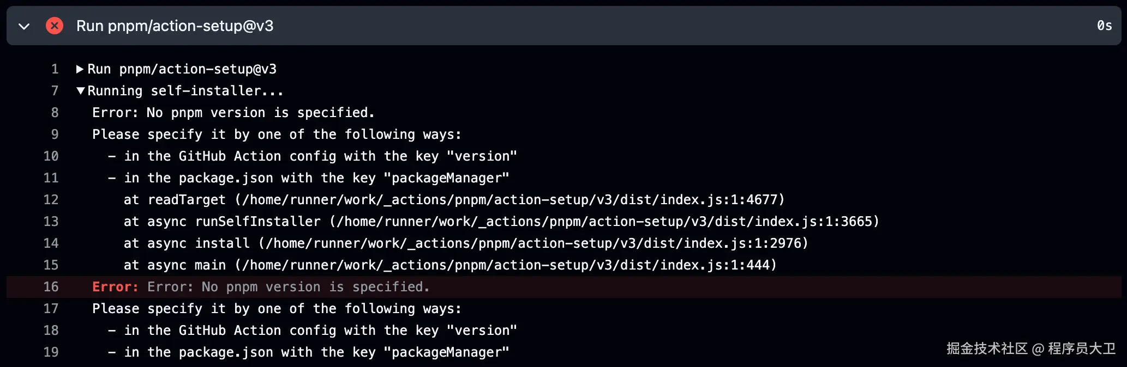Screen dimensions: 1127x367
Task: Click the 掘金技术社区 watermark text
Action: tap(986, 348)
